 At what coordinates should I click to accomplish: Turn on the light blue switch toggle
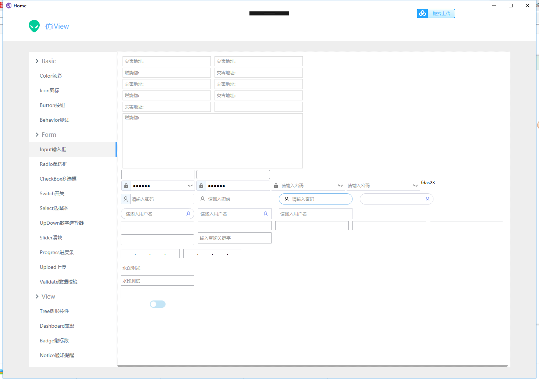pyautogui.click(x=157, y=304)
